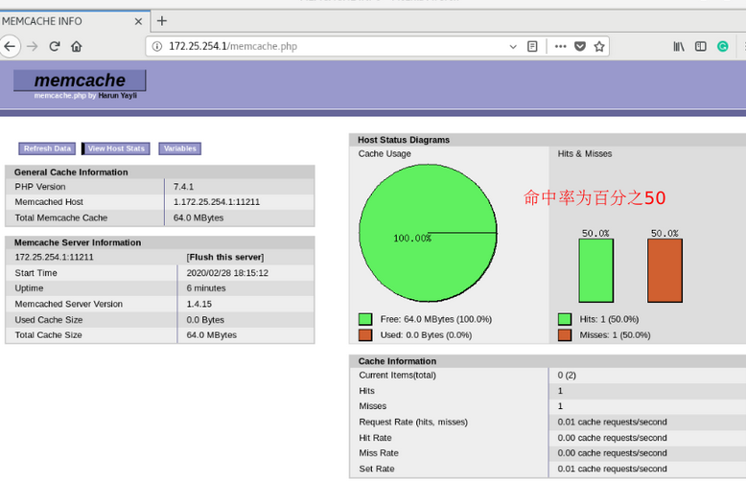Click Used: 0.0 Bytes (0.0%) legend text
746x481 pixels.
(427, 335)
